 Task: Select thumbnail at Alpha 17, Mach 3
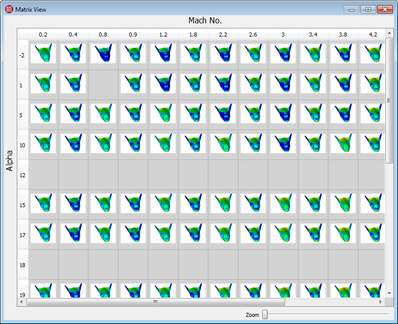tap(283, 233)
